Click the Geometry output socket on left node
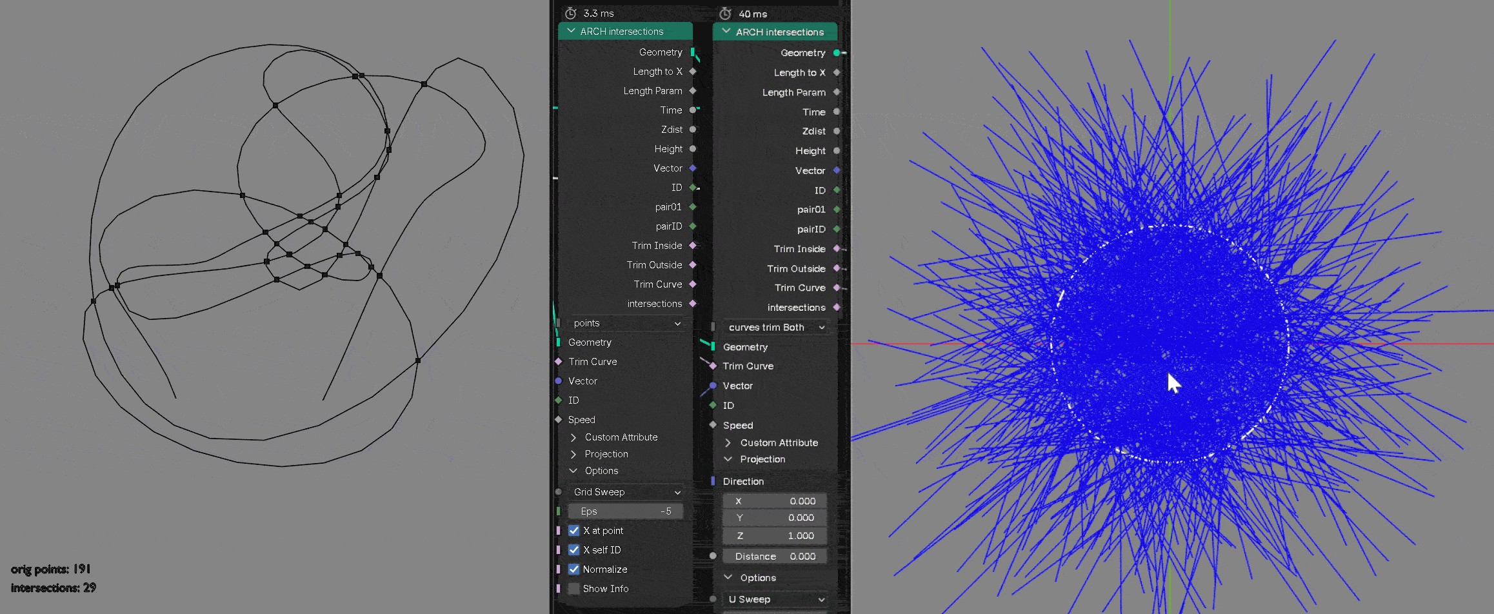This screenshot has height=614, width=1494. (694, 52)
